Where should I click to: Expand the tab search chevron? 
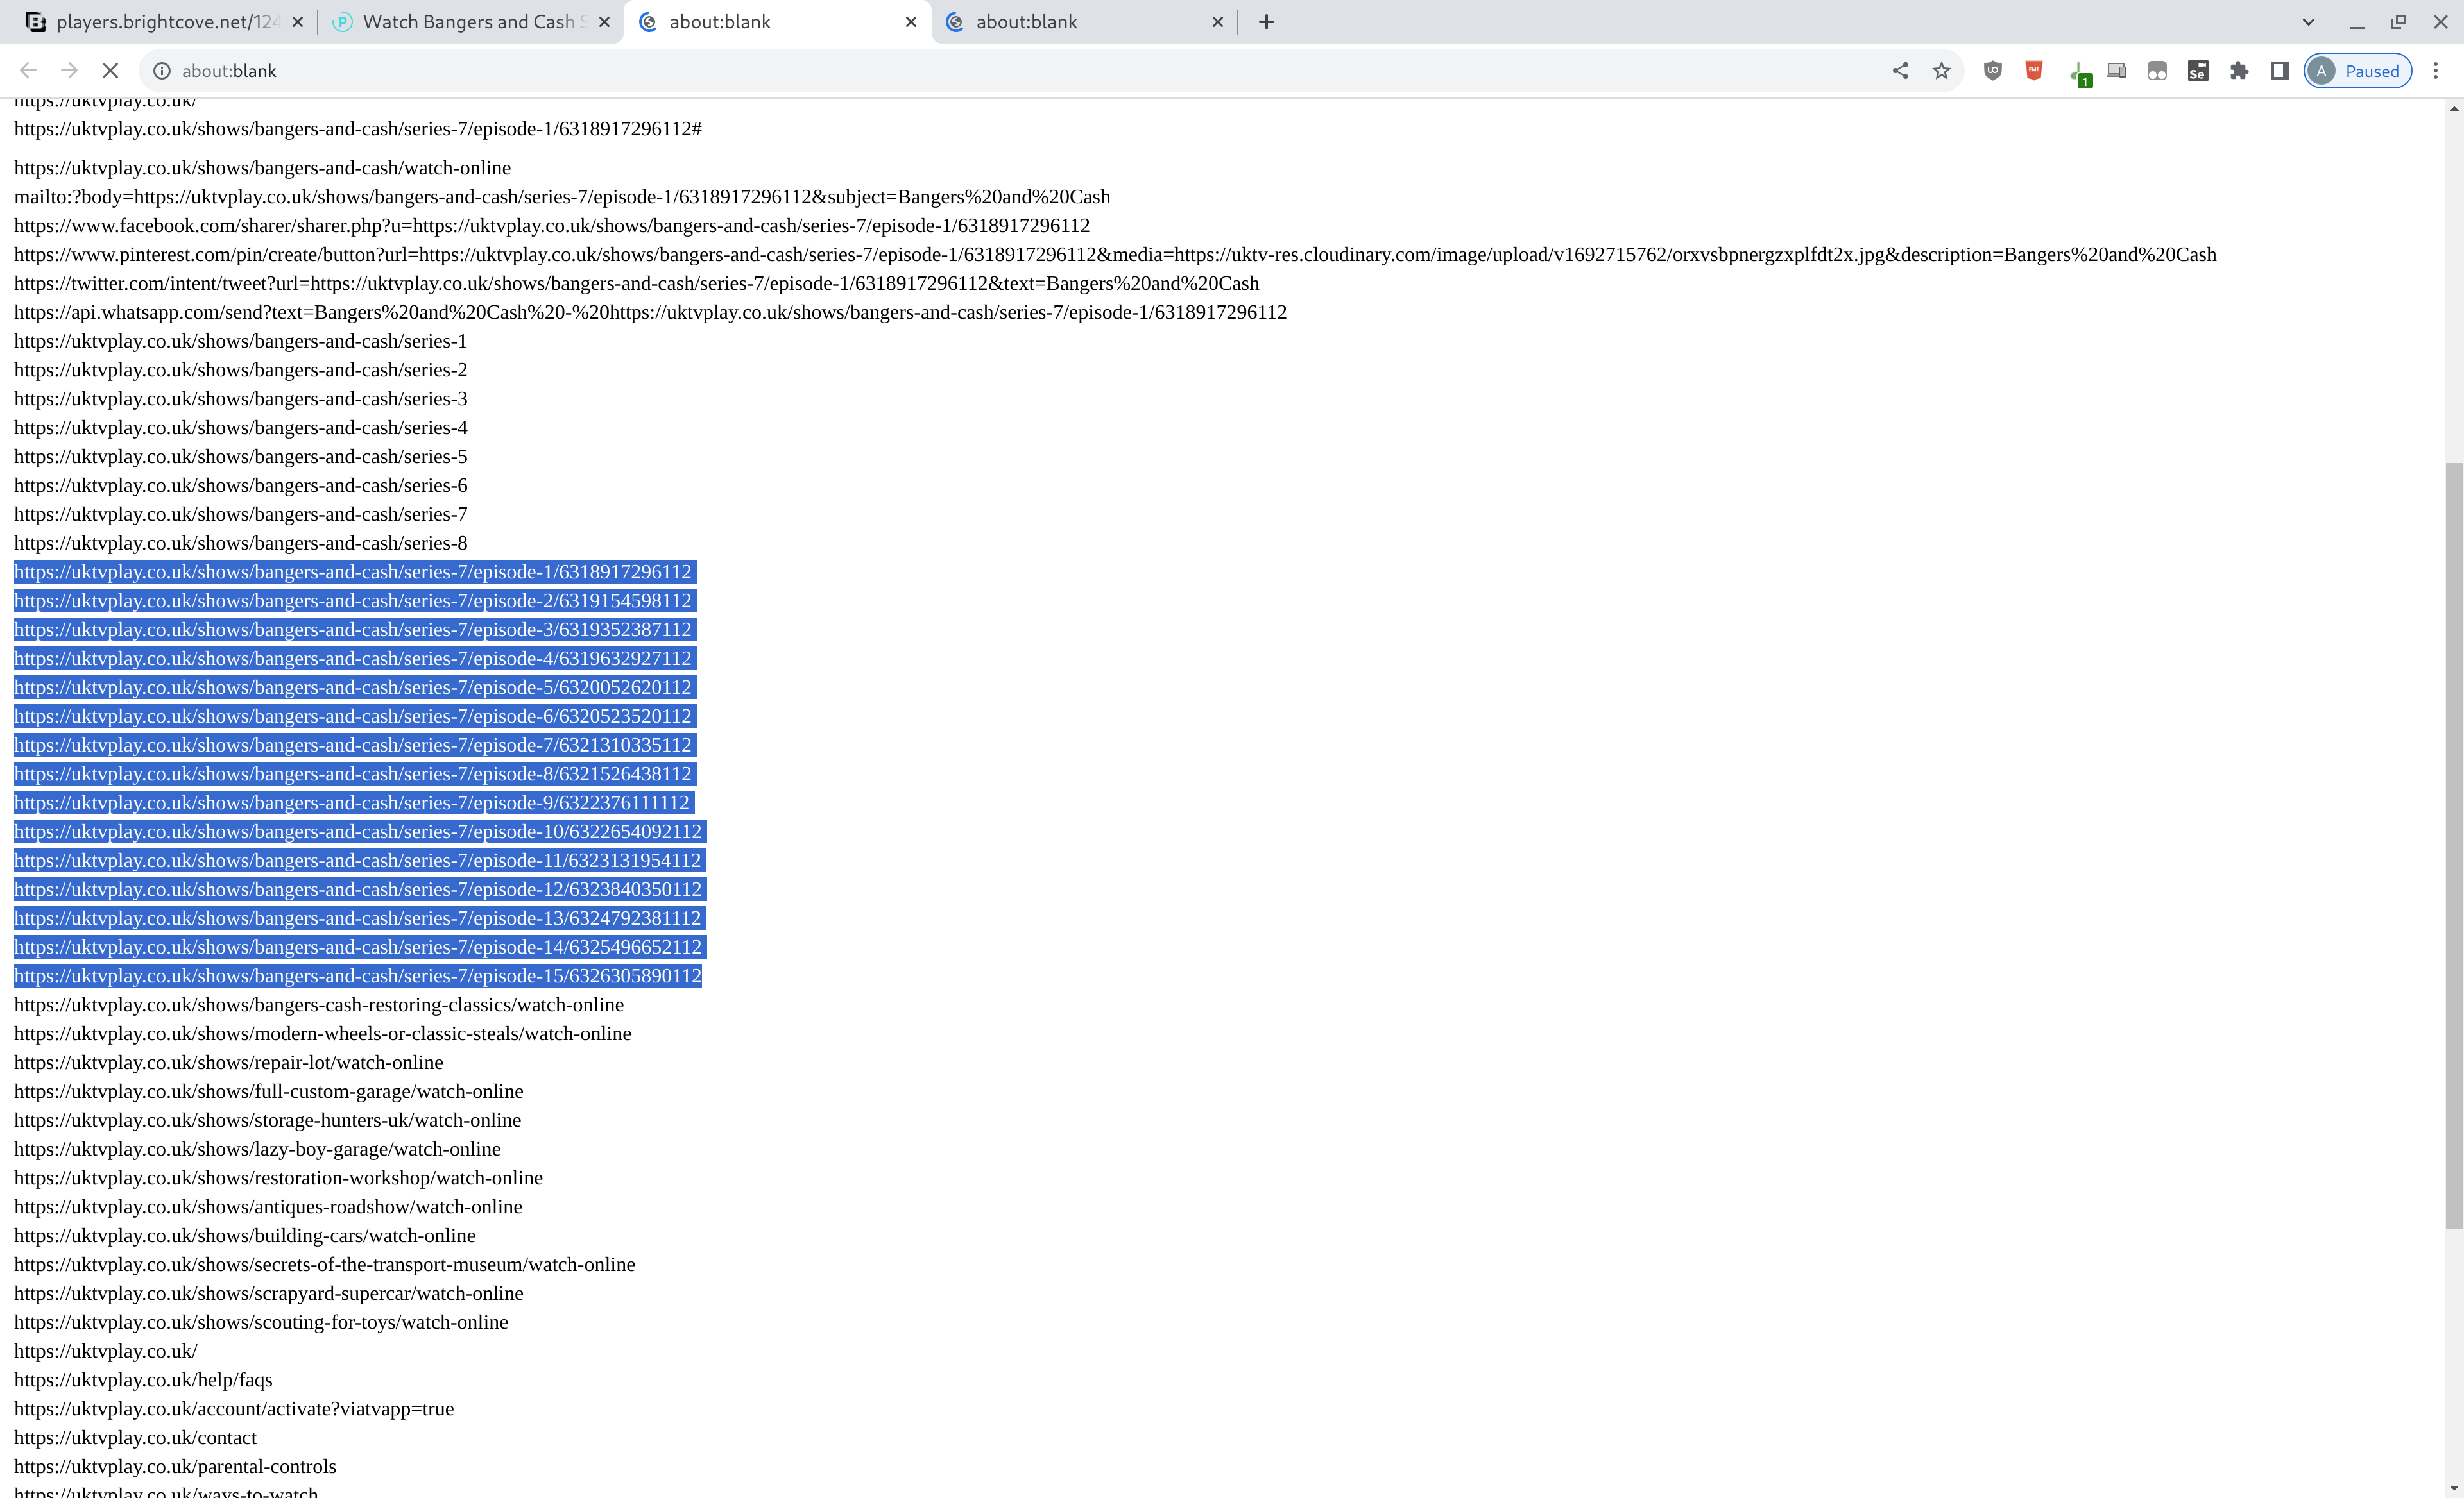tap(2308, 22)
